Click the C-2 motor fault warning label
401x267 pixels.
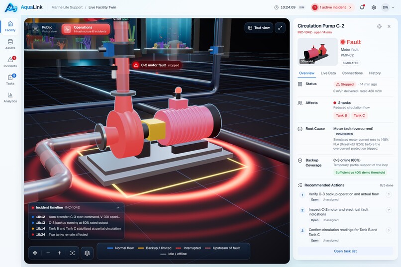point(157,65)
